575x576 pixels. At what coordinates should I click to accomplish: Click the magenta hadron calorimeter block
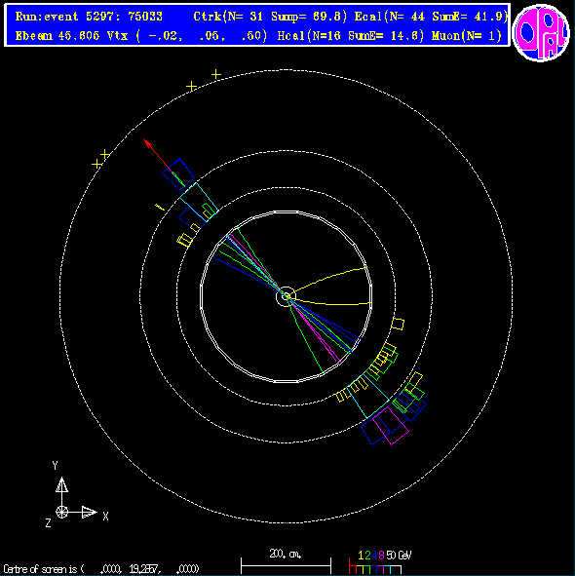[391, 425]
